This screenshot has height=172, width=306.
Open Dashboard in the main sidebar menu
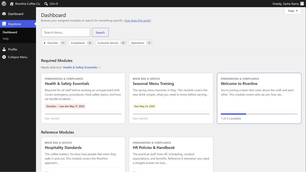pos(18,14)
